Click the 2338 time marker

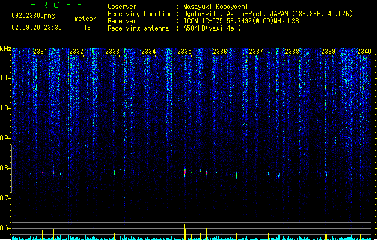point(292,52)
